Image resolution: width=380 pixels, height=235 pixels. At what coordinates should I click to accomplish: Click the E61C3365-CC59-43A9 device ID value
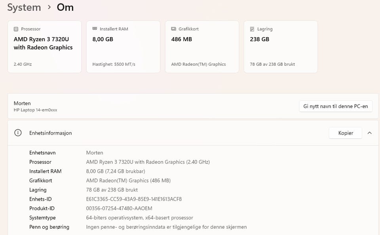(x=134, y=199)
